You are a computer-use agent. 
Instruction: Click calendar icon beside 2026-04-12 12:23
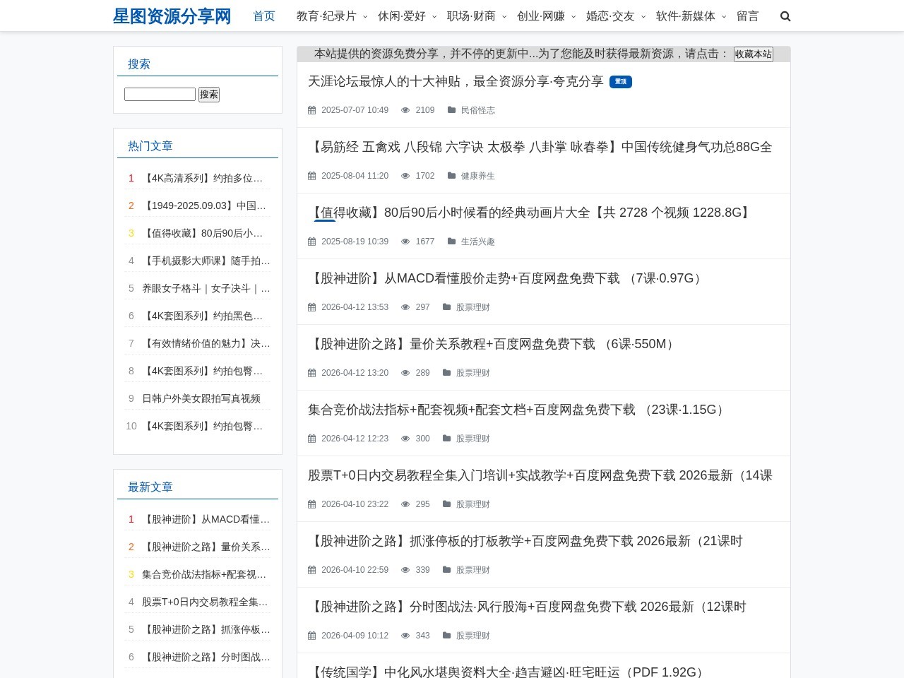point(312,439)
